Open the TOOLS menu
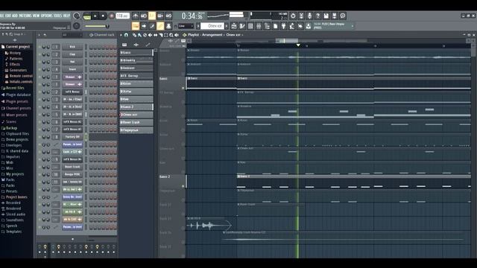 click(58, 16)
